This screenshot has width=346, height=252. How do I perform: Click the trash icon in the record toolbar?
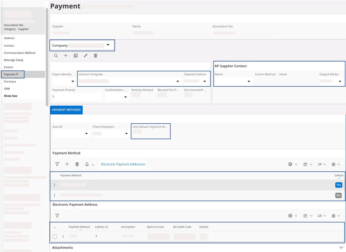95,56
